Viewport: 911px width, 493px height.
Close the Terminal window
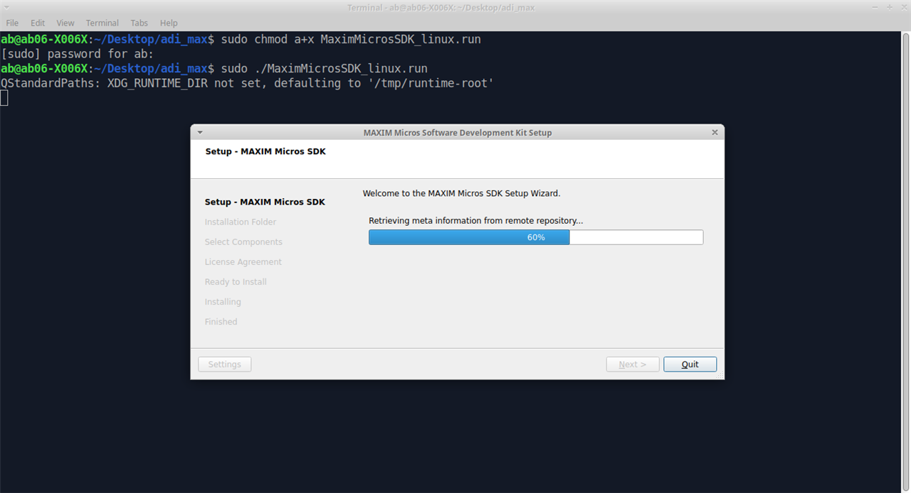coord(902,7)
